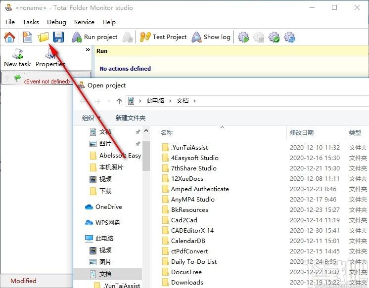Click the New task icon
This screenshot has height=288, width=369.
(x=17, y=58)
